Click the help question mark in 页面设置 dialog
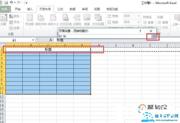This screenshot has height=123, width=180. click(x=140, y=31)
